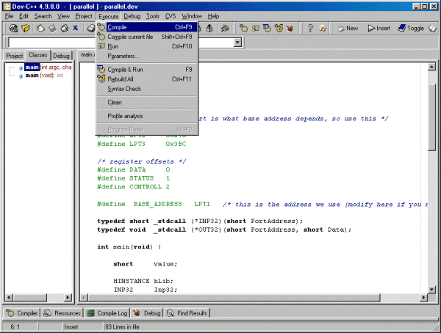This screenshot has height=333, width=441.
Task: Select the main.c editor tab
Action: pos(88,55)
